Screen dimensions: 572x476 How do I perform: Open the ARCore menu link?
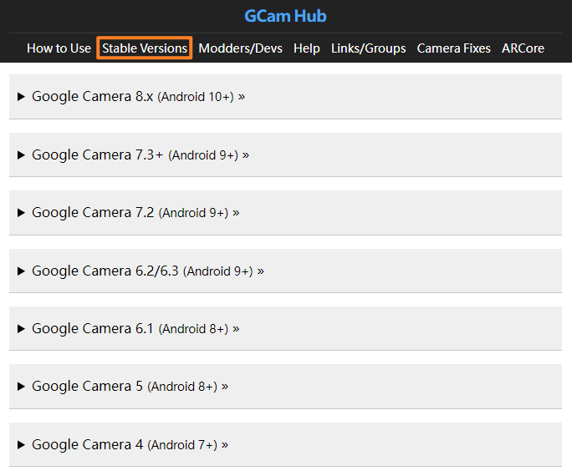click(x=523, y=48)
